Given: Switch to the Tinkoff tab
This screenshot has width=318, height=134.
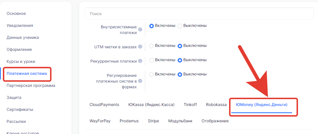Looking at the screenshot, I should click(x=190, y=105).
